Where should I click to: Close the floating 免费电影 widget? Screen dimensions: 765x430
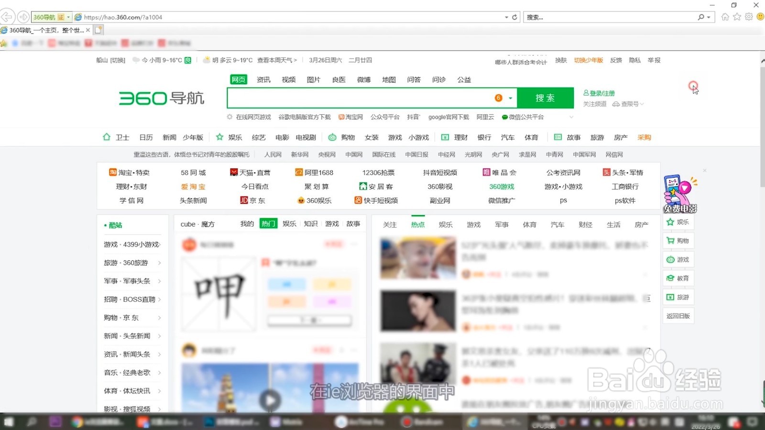click(x=704, y=171)
